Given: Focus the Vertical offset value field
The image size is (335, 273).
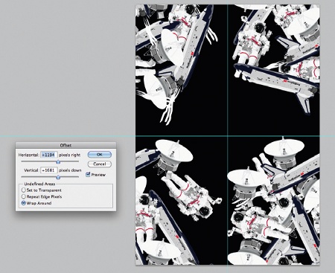Looking at the screenshot, I should tap(49, 170).
